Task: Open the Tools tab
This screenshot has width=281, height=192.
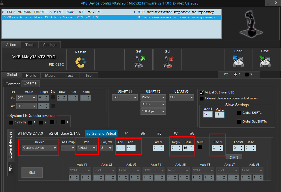Action: 30,45
